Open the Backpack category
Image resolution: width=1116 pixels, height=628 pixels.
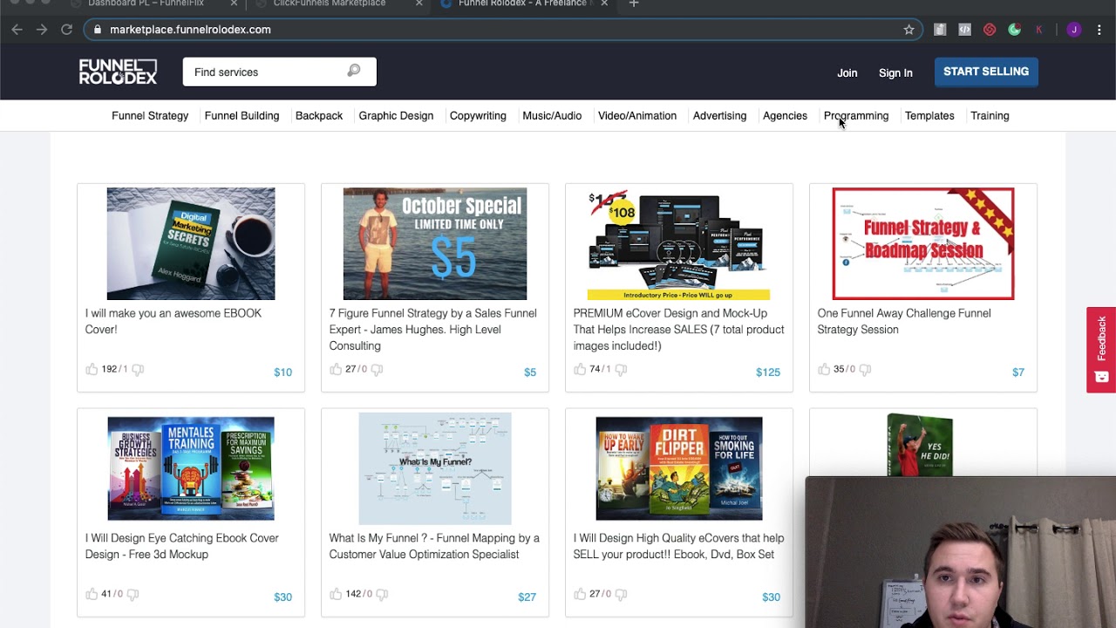pyautogui.click(x=319, y=115)
